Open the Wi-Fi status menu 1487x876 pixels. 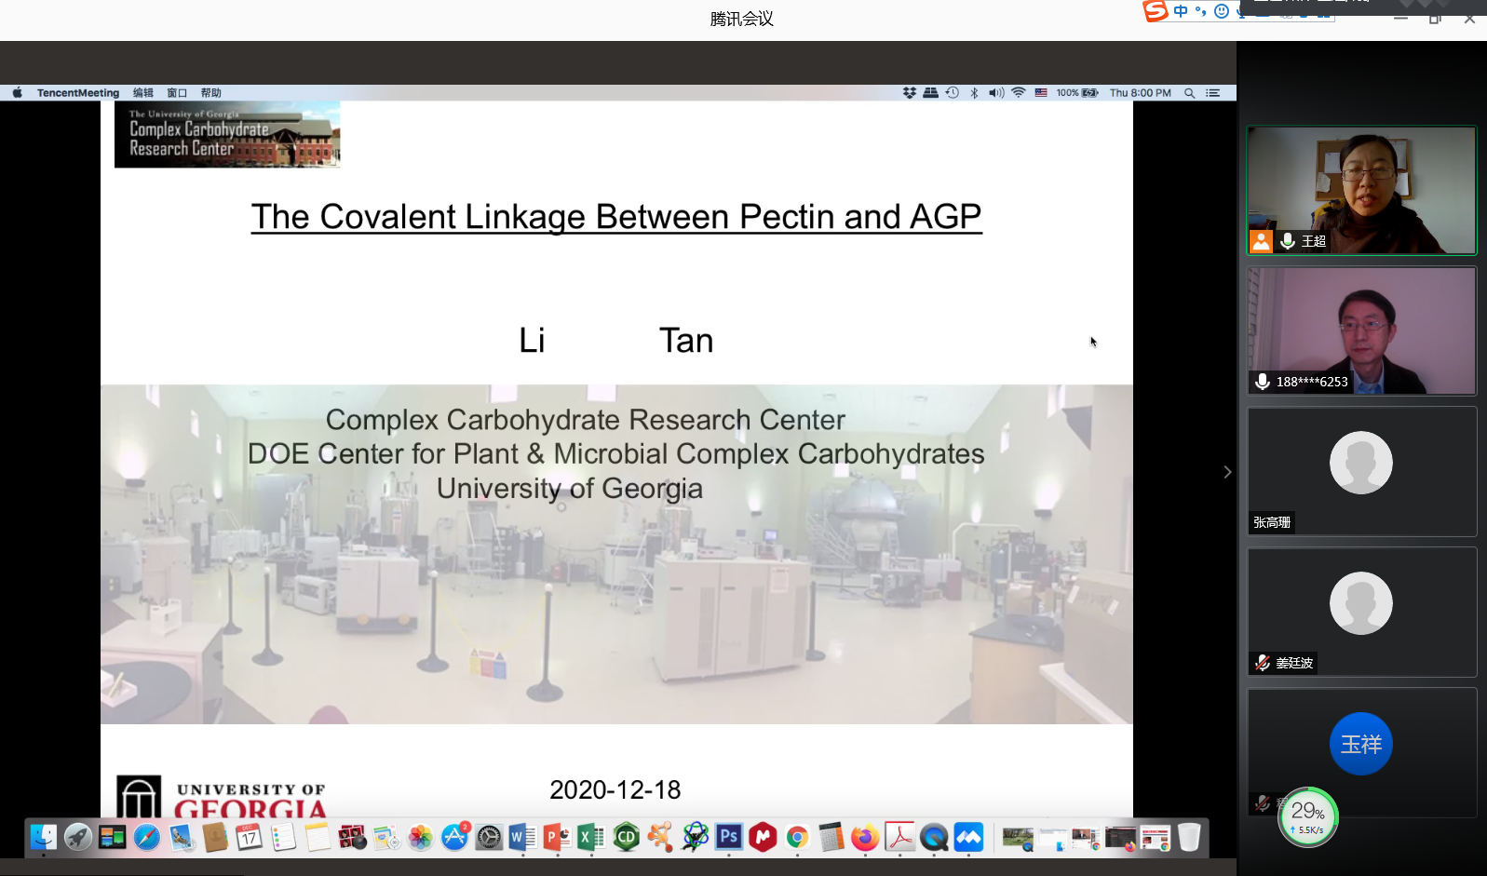tap(1019, 93)
